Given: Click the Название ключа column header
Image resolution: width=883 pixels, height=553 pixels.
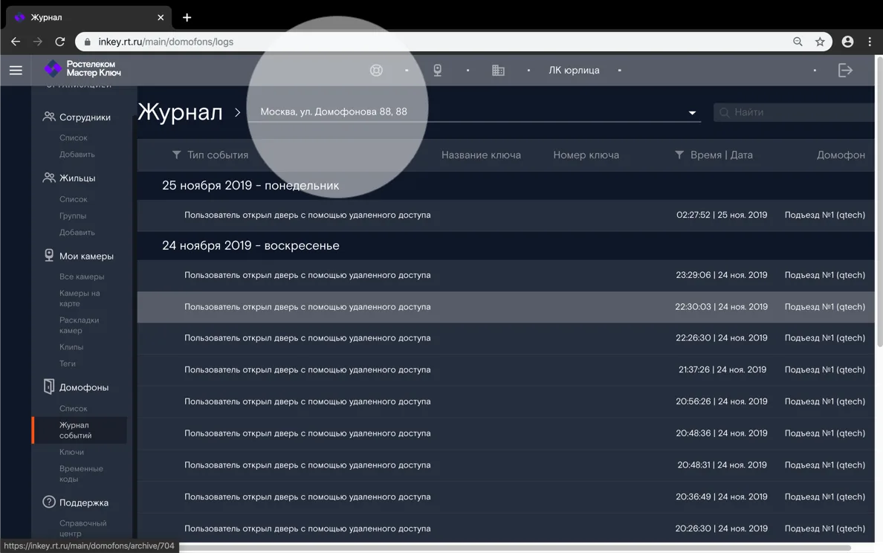Looking at the screenshot, I should pyautogui.click(x=481, y=155).
